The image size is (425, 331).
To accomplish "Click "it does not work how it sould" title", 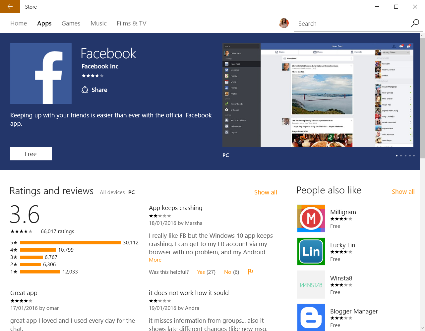I will (x=189, y=293).
